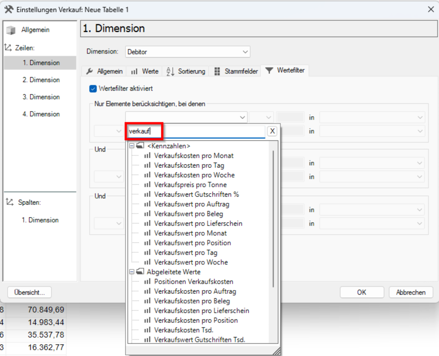Image resolution: width=439 pixels, height=356 pixels.
Task: Switch to the Werte tab
Action: pos(145,71)
